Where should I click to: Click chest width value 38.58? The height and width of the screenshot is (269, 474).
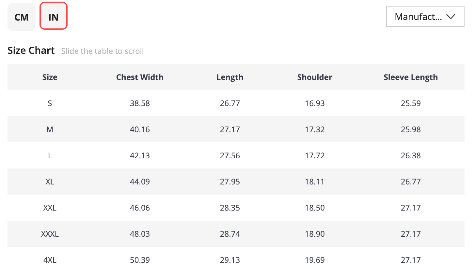(140, 103)
